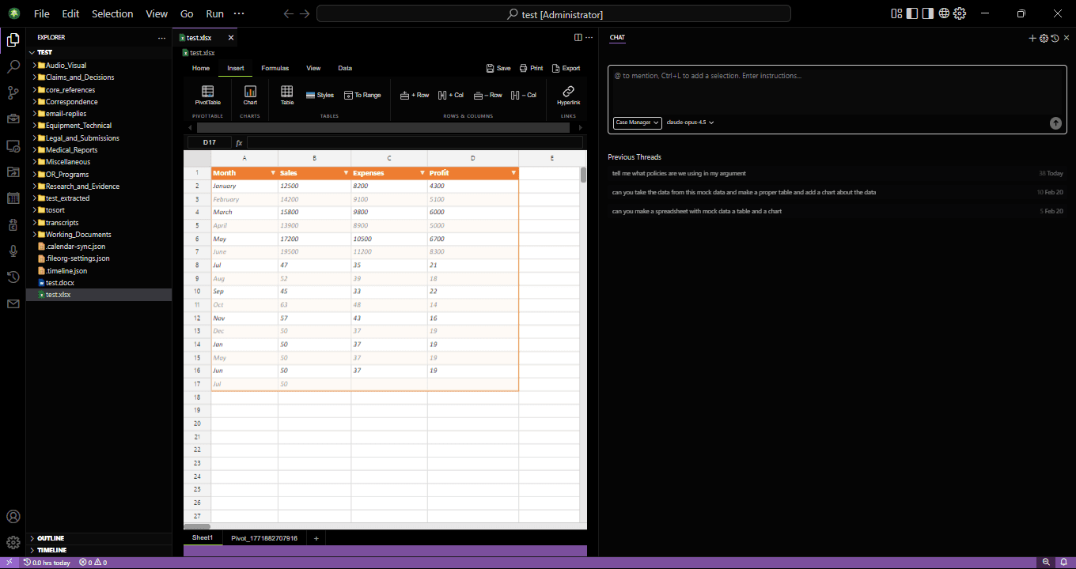
Task: Open the Styles tool in the Tables group
Action: (x=320, y=95)
